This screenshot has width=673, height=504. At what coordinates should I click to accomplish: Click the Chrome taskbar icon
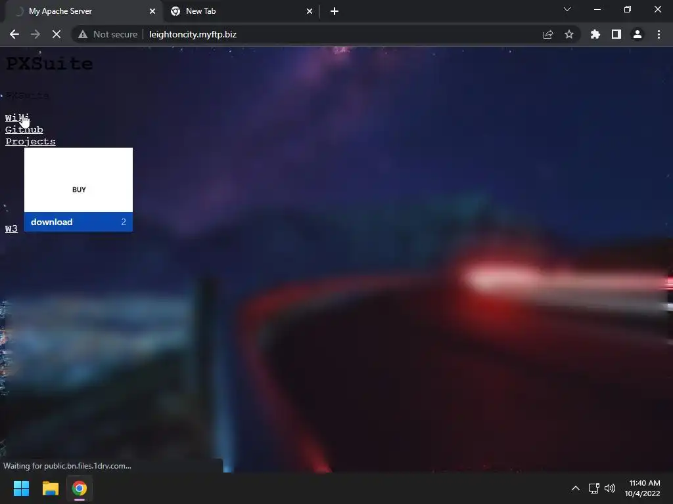coord(80,488)
